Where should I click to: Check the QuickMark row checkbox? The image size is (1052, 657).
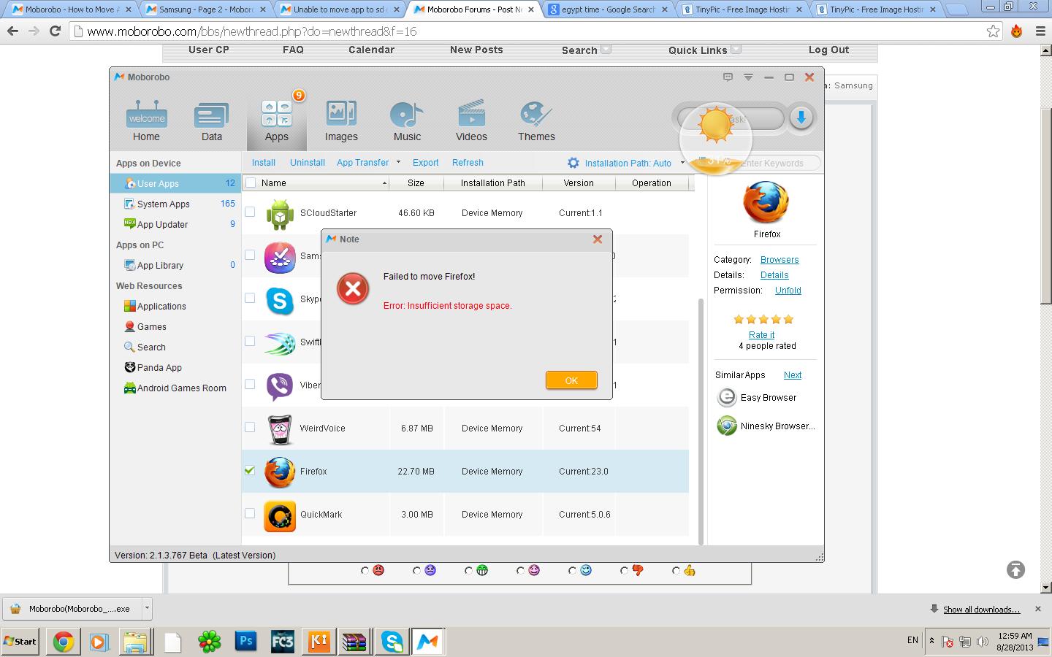(250, 513)
